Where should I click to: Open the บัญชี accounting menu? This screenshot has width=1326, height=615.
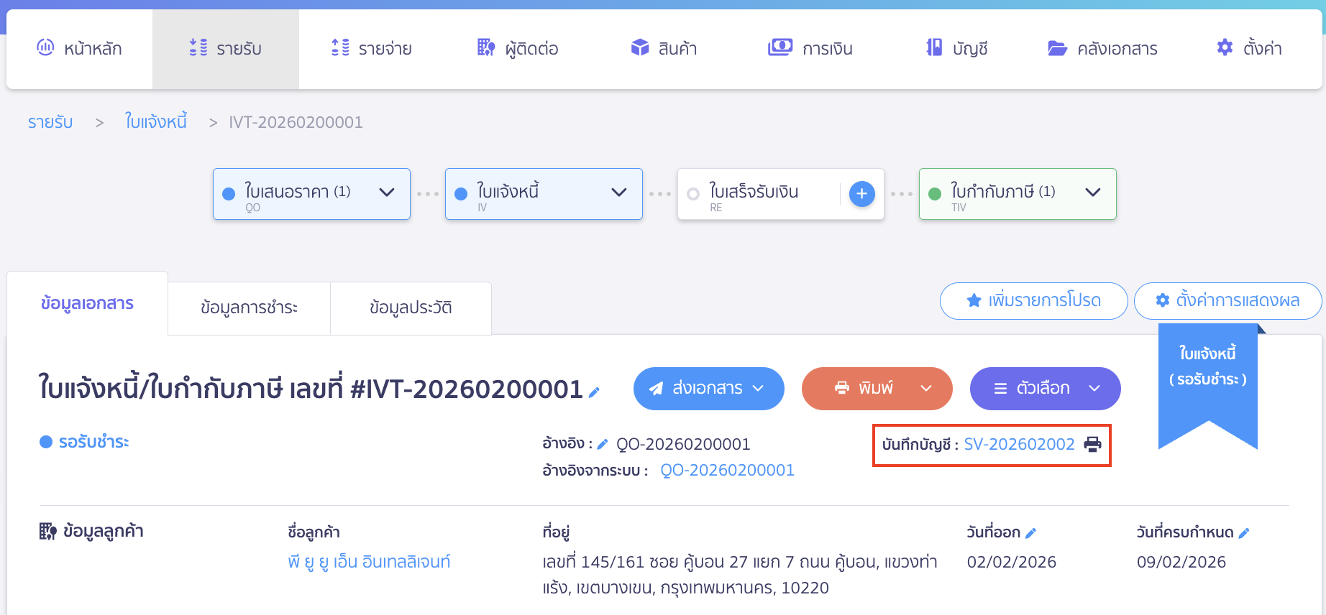956,49
